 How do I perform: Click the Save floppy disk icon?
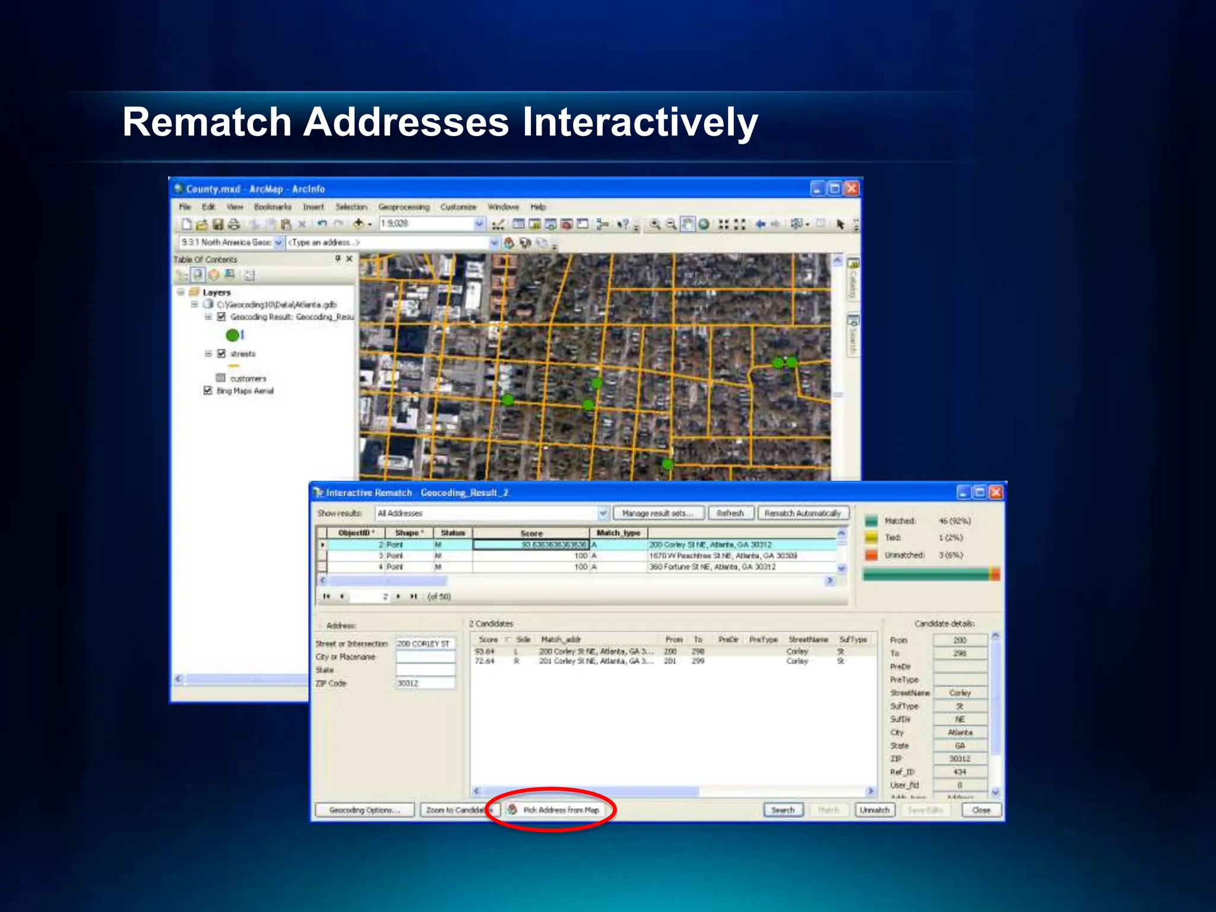point(218,224)
